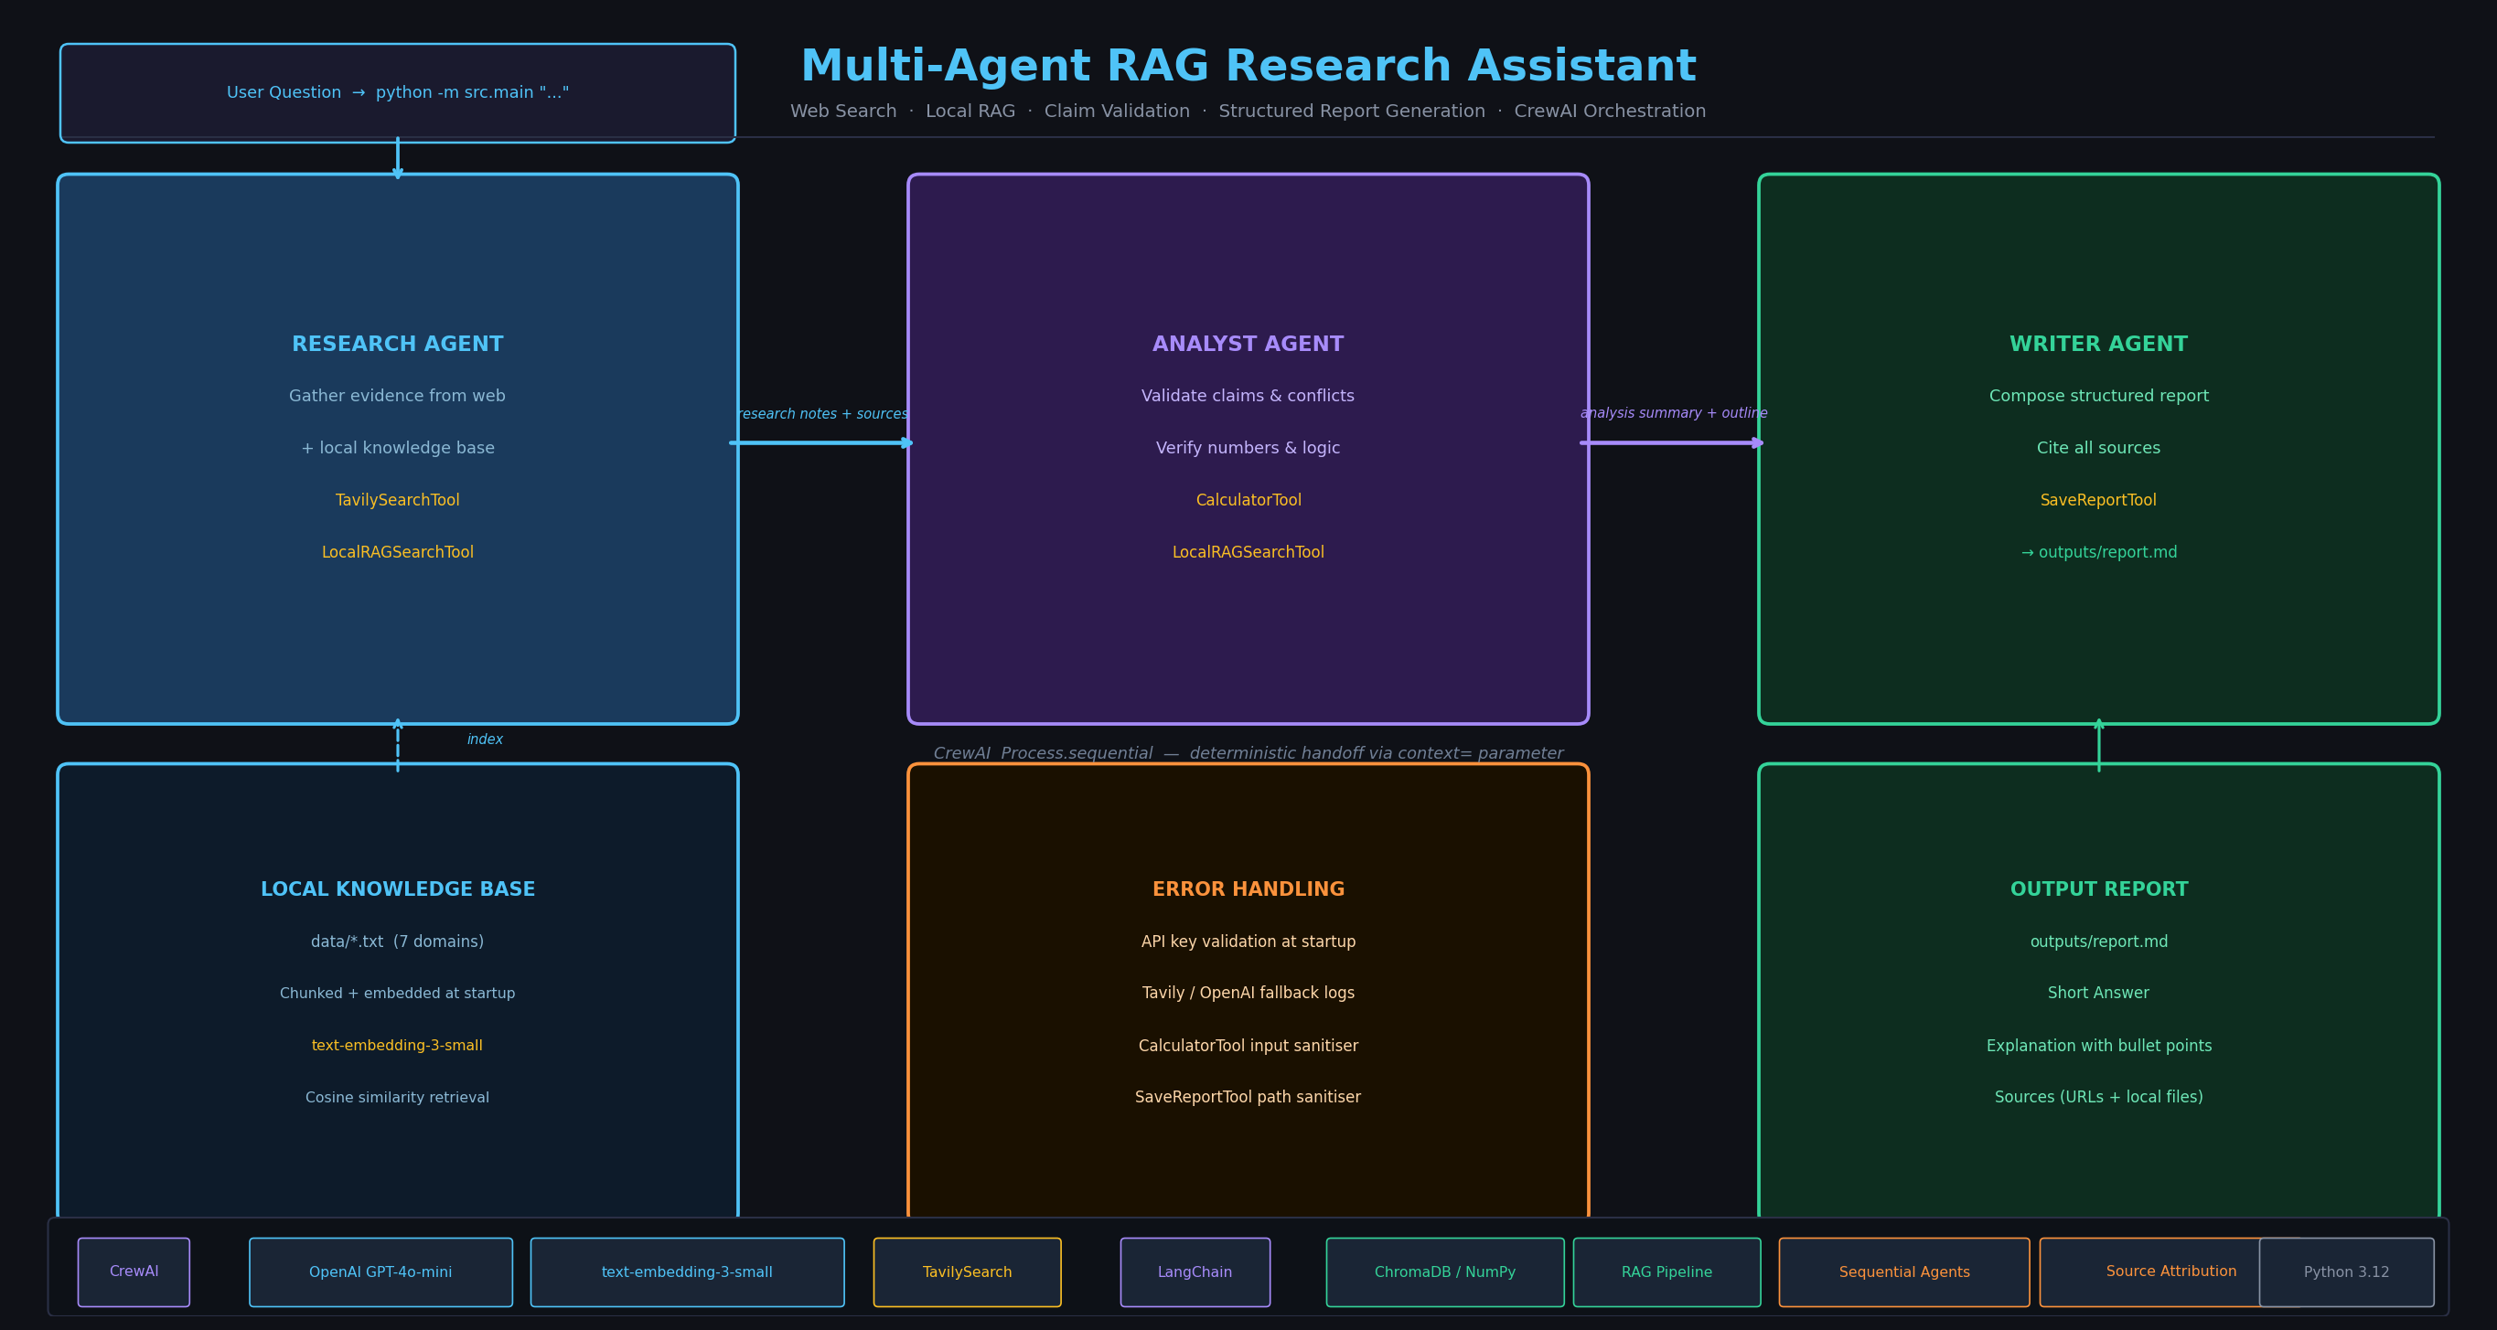Select the ChromaDB / NumPy badge
Image resolution: width=2497 pixels, height=1330 pixels.
point(1444,1271)
